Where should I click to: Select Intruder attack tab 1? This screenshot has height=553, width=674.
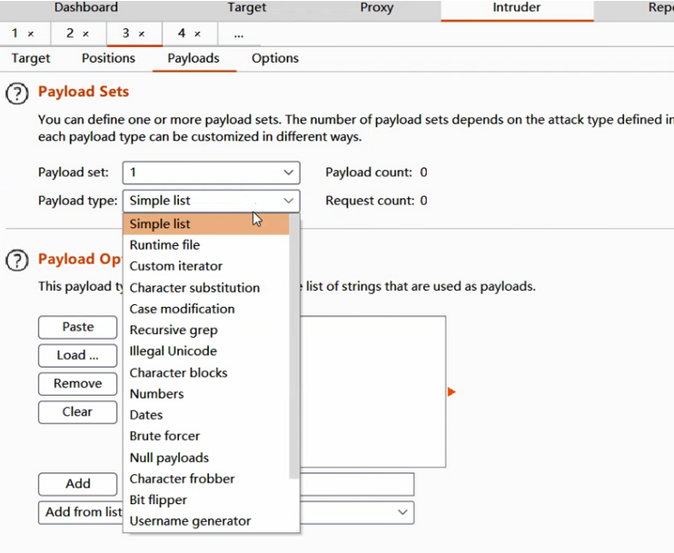click(x=15, y=34)
